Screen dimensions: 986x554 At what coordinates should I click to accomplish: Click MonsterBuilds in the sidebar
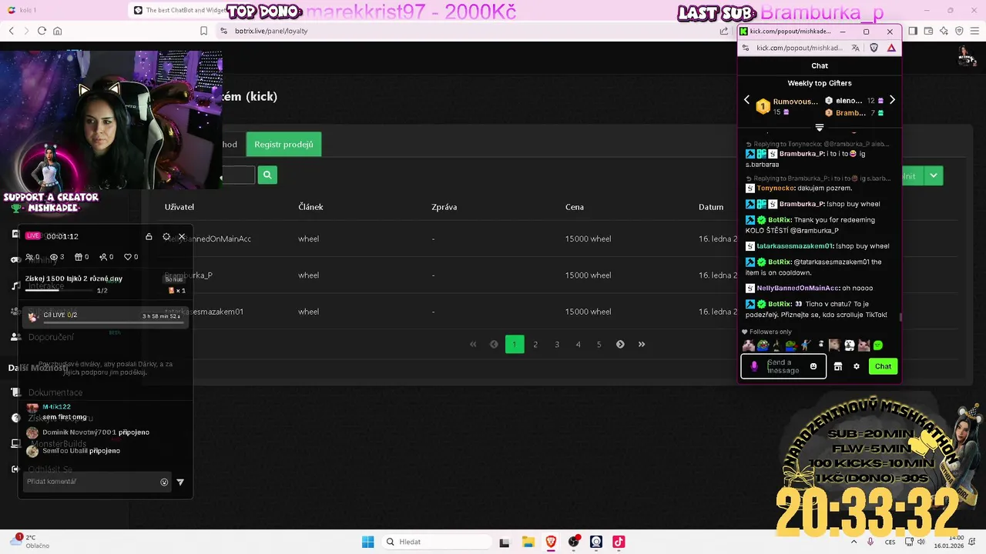click(58, 444)
